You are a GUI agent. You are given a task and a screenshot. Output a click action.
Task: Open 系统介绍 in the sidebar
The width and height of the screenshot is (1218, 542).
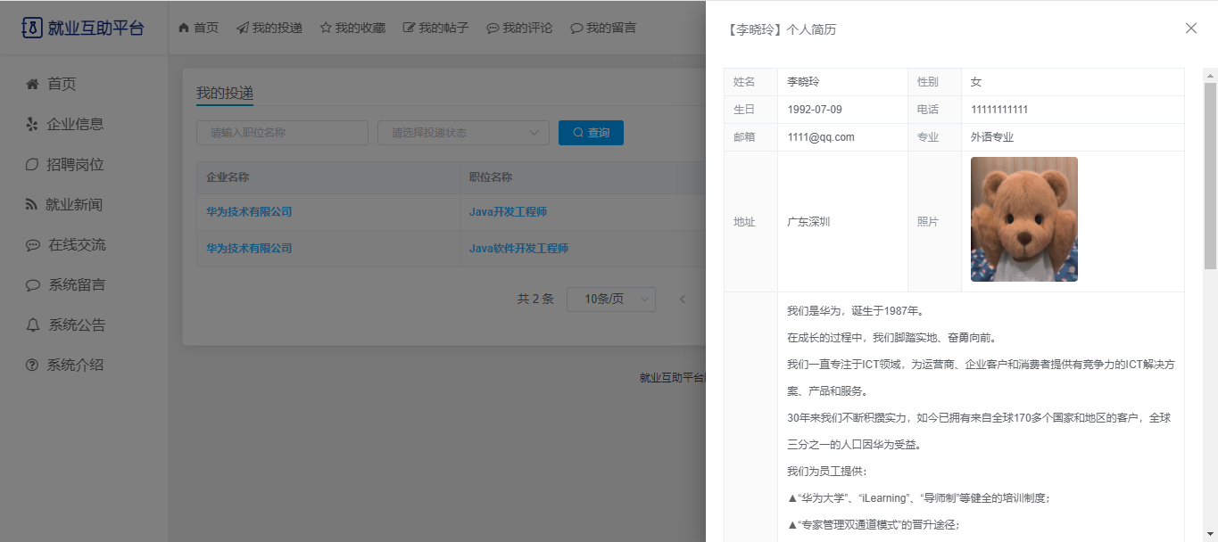click(x=75, y=365)
